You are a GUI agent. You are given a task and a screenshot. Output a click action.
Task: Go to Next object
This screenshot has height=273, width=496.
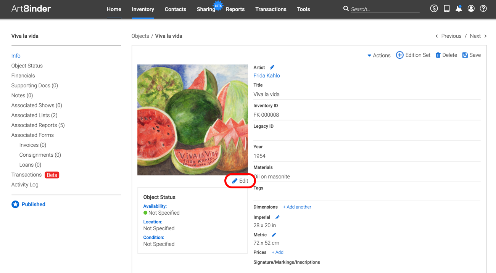[x=475, y=36]
